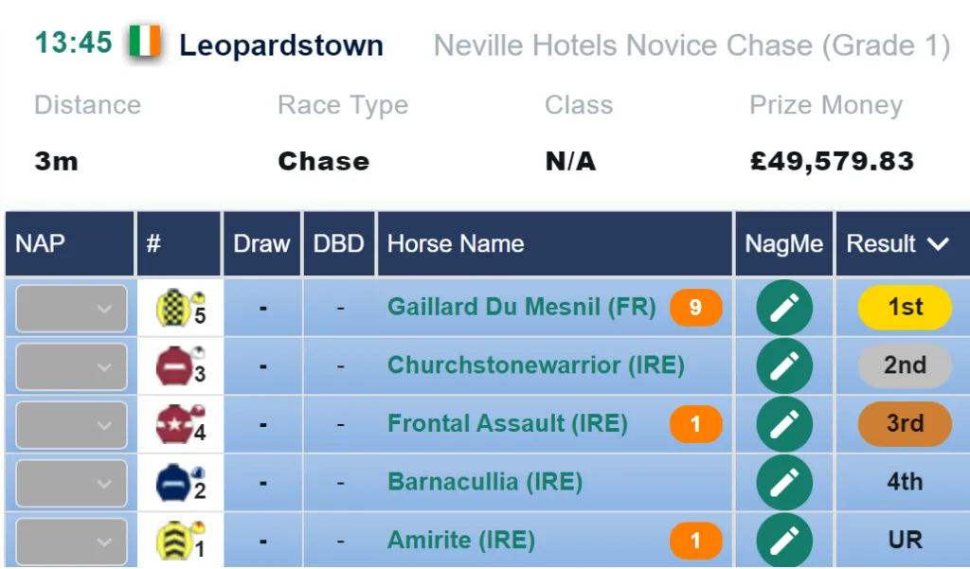Open NagMe edit icon for Barnacullia
The width and height of the screenshot is (970, 569).
click(783, 483)
